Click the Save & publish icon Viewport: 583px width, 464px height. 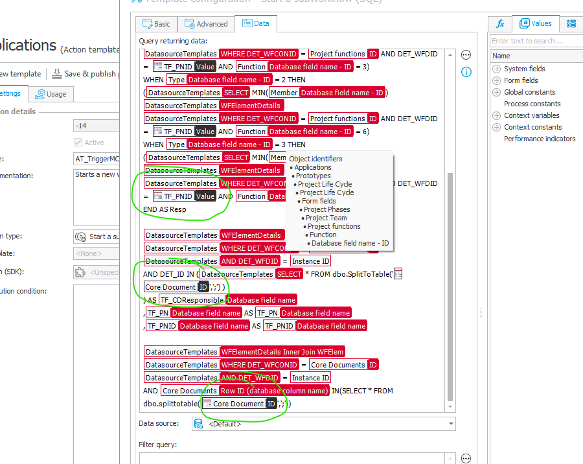(57, 74)
